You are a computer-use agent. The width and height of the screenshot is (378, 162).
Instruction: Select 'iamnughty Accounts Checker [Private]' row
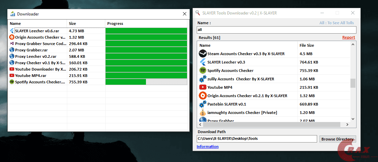(274, 113)
